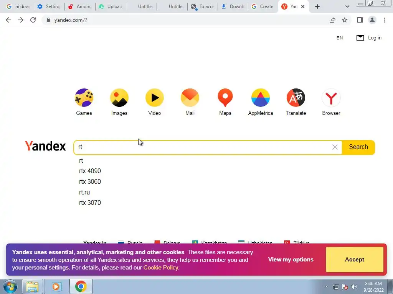Switch to the Create Google tab
The height and width of the screenshot is (294, 393).
tap(263, 7)
